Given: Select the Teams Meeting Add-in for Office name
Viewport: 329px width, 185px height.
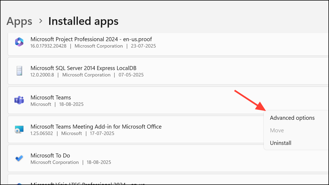Looking at the screenshot, I should click(x=96, y=126).
